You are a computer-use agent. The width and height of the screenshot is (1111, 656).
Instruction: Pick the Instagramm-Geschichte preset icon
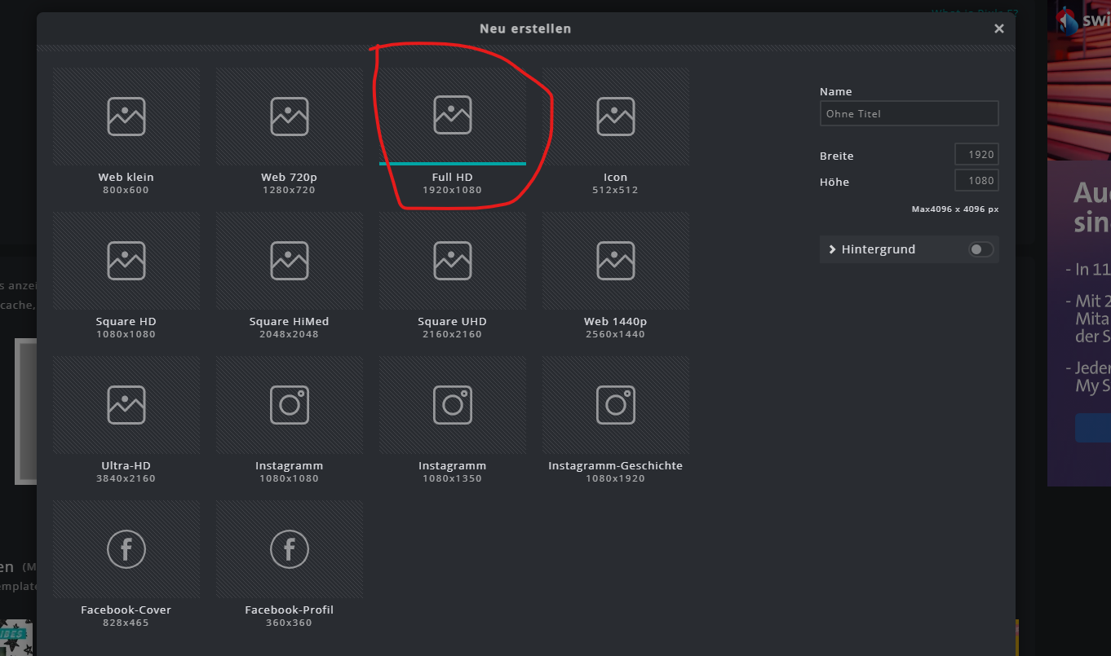[616, 405]
